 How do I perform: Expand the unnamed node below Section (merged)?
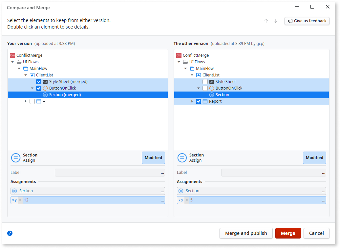click(26, 101)
